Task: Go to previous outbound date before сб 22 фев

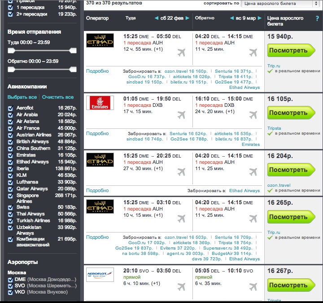Action: 157,18
